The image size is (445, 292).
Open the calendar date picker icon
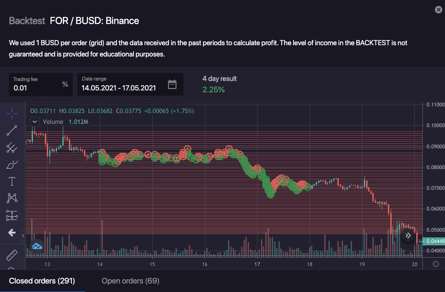(x=172, y=85)
